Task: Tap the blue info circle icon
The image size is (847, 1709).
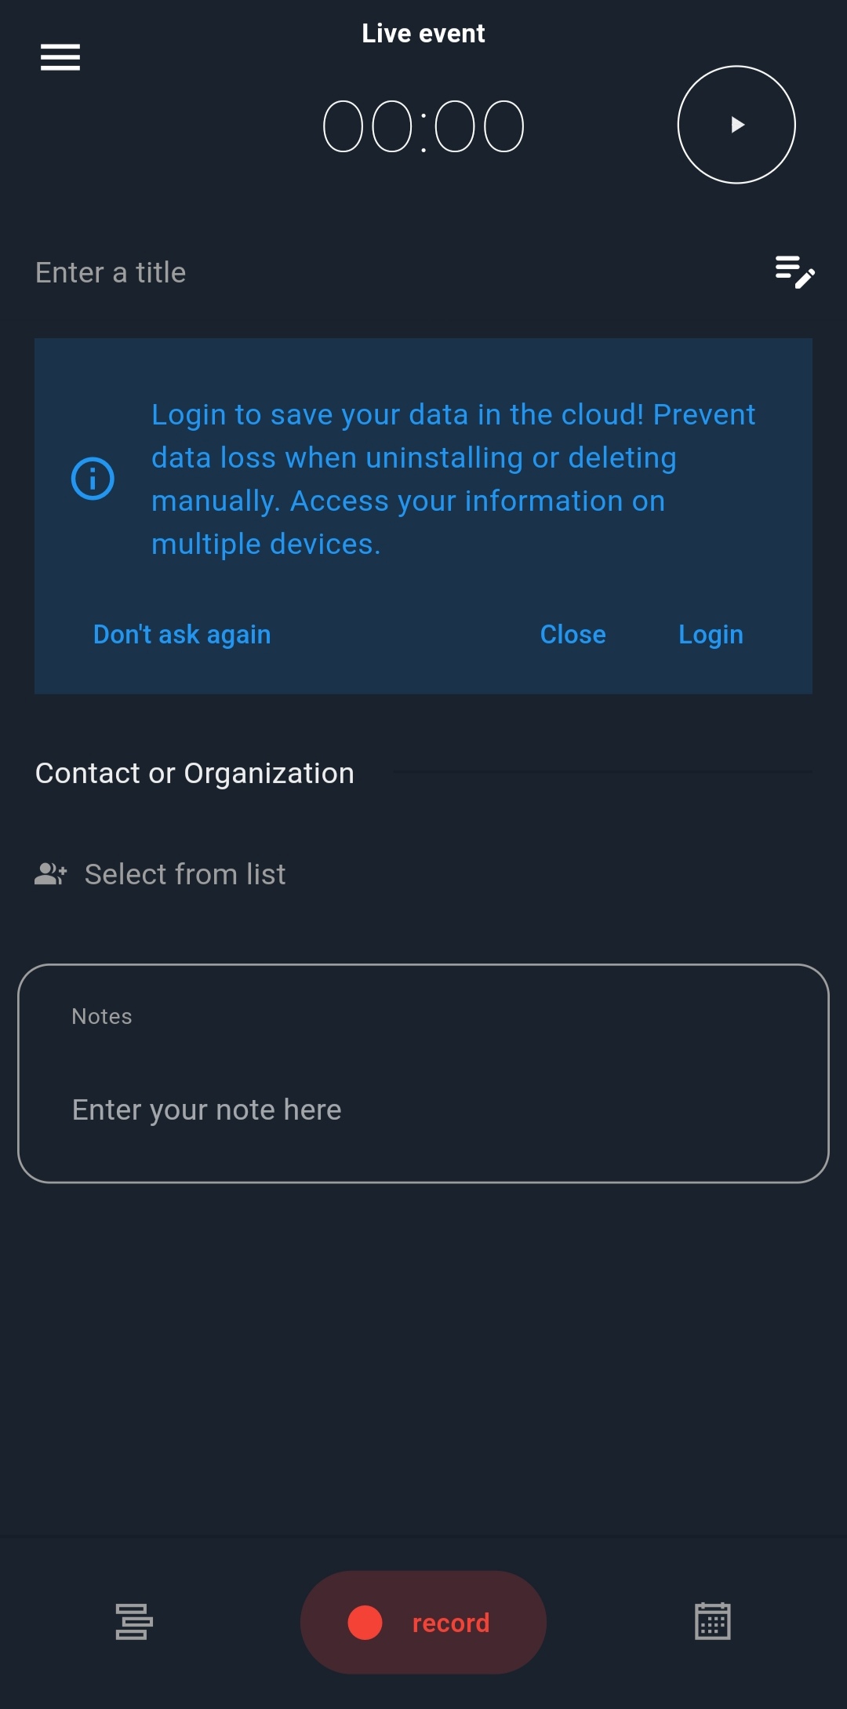Action: (93, 479)
